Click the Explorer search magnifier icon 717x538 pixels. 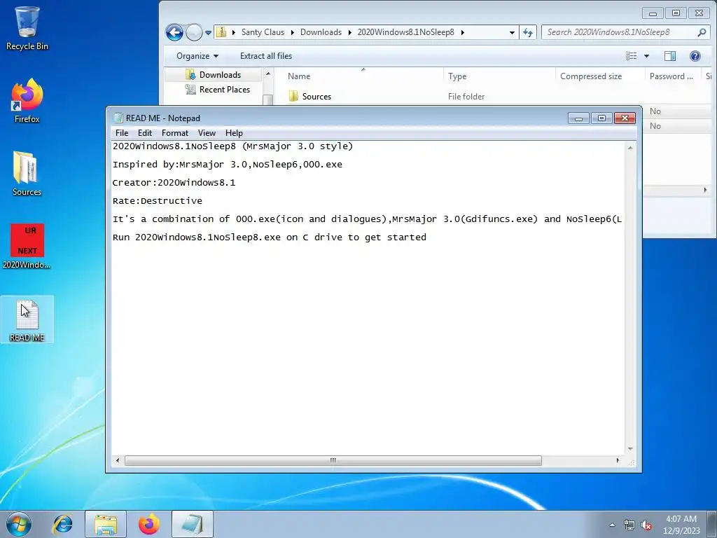point(702,32)
